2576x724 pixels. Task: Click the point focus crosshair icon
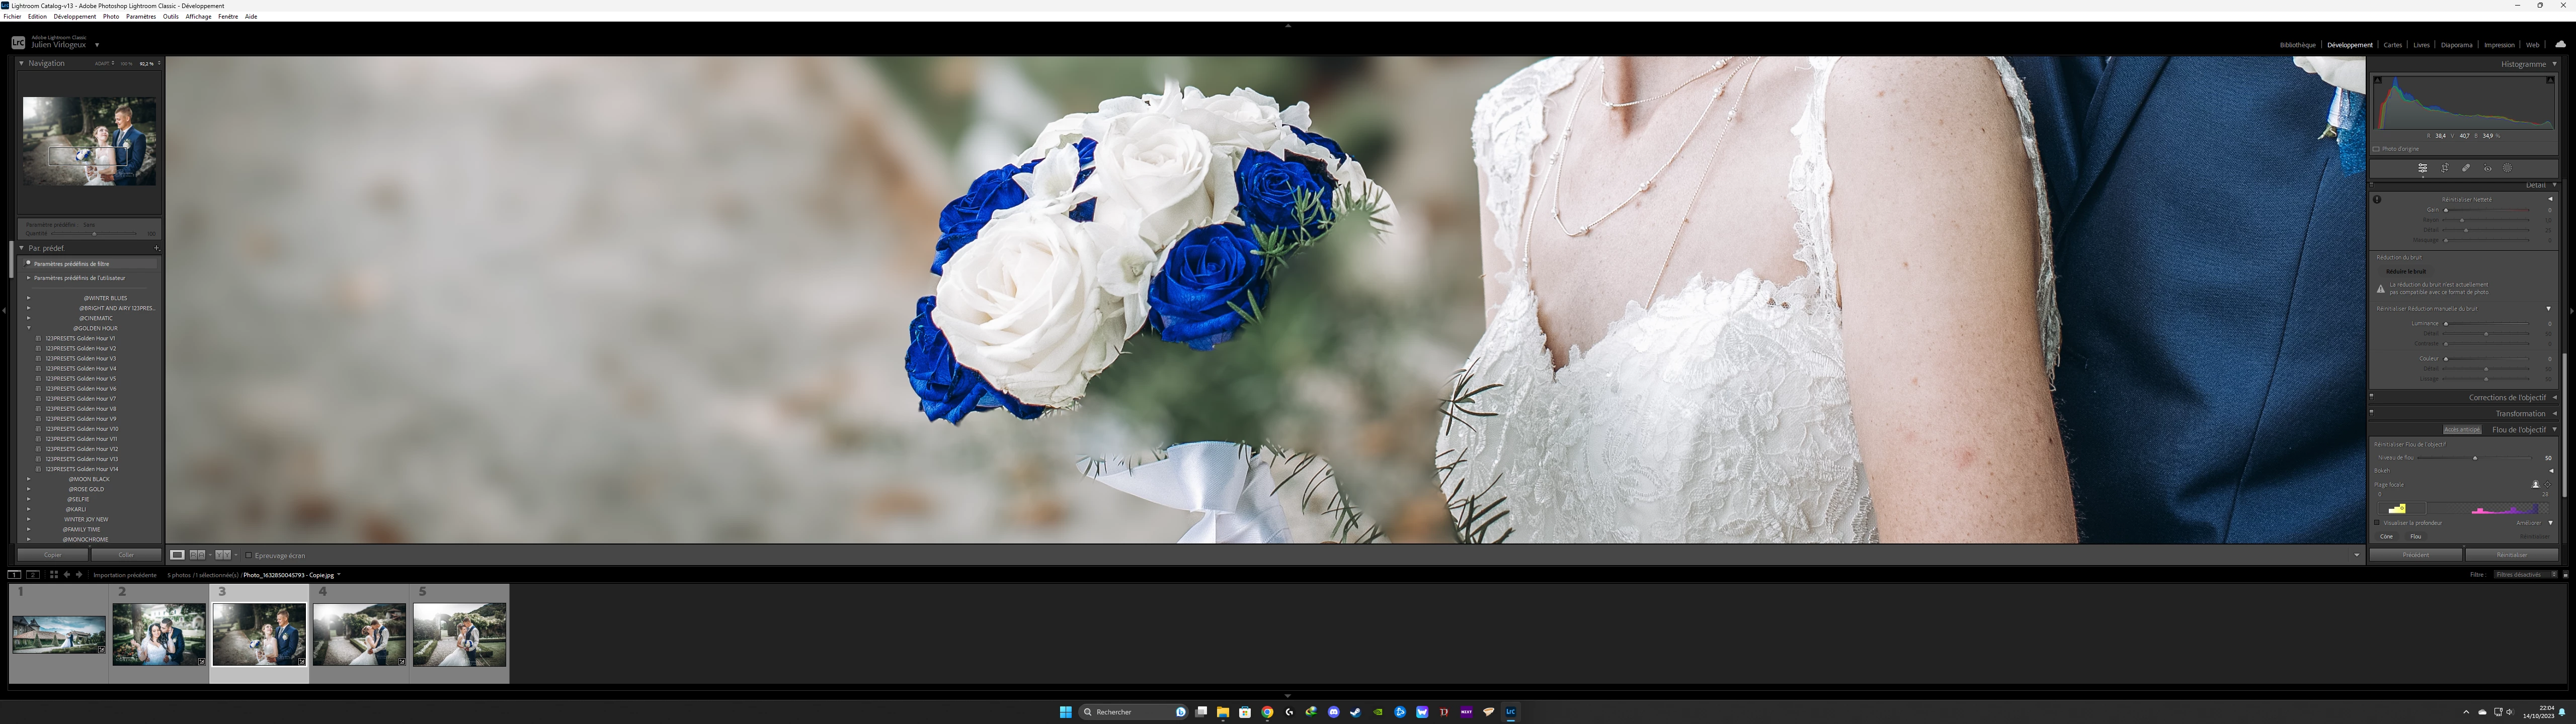pyautogui.click(x=2547, y=484)
